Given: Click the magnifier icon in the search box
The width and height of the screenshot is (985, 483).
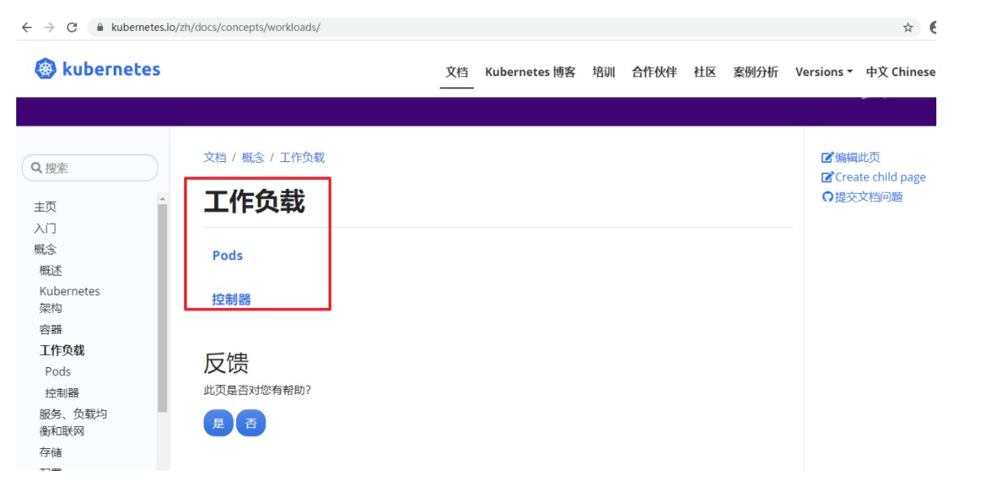Looking at the screenshot, I should (x=37, y=168).
